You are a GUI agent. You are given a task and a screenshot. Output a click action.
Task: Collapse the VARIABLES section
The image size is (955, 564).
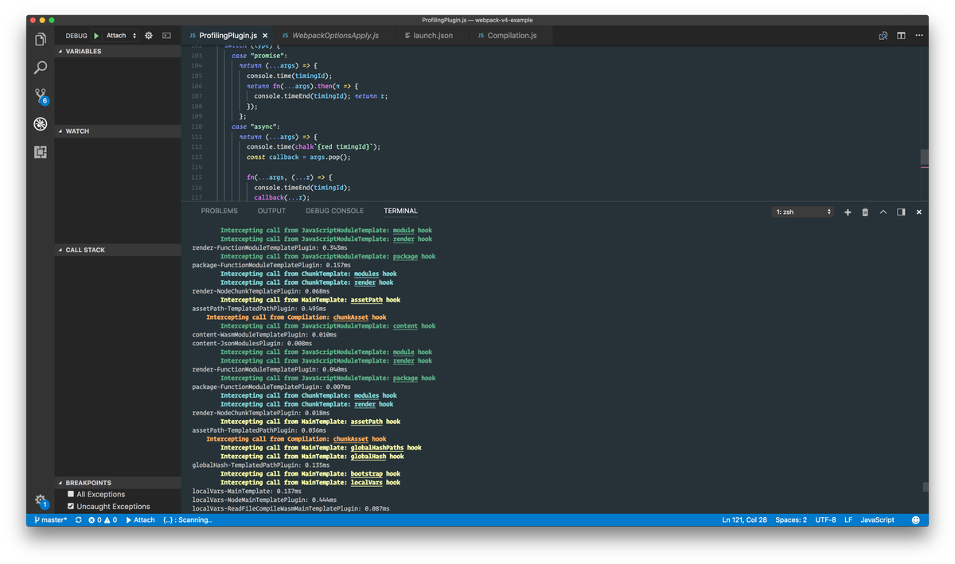[x=118, y=51]
